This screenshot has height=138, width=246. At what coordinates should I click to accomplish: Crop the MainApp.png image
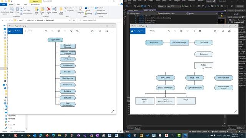click(x=200, y=31)
